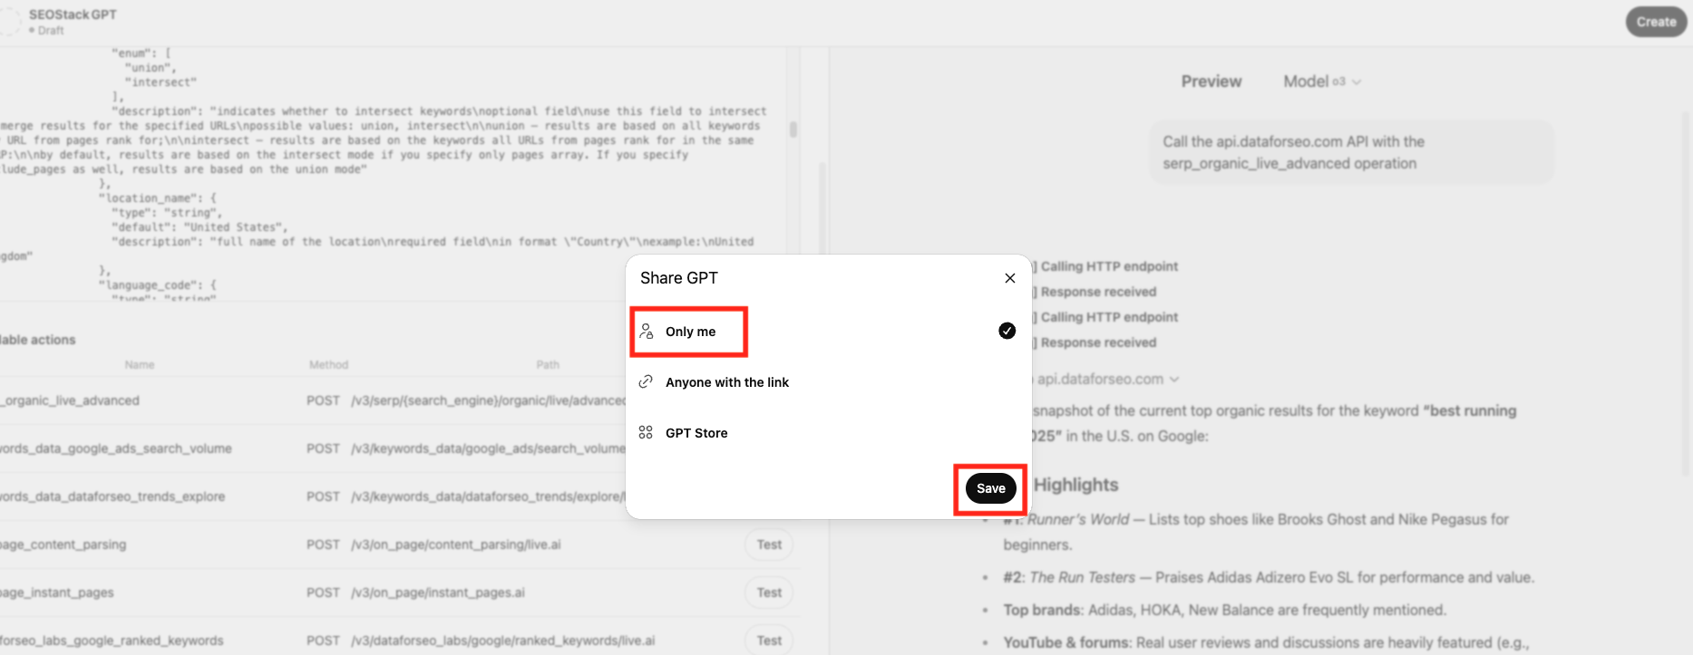Click the Highlights heading in preview
1693x655 pixels.
1075,485
